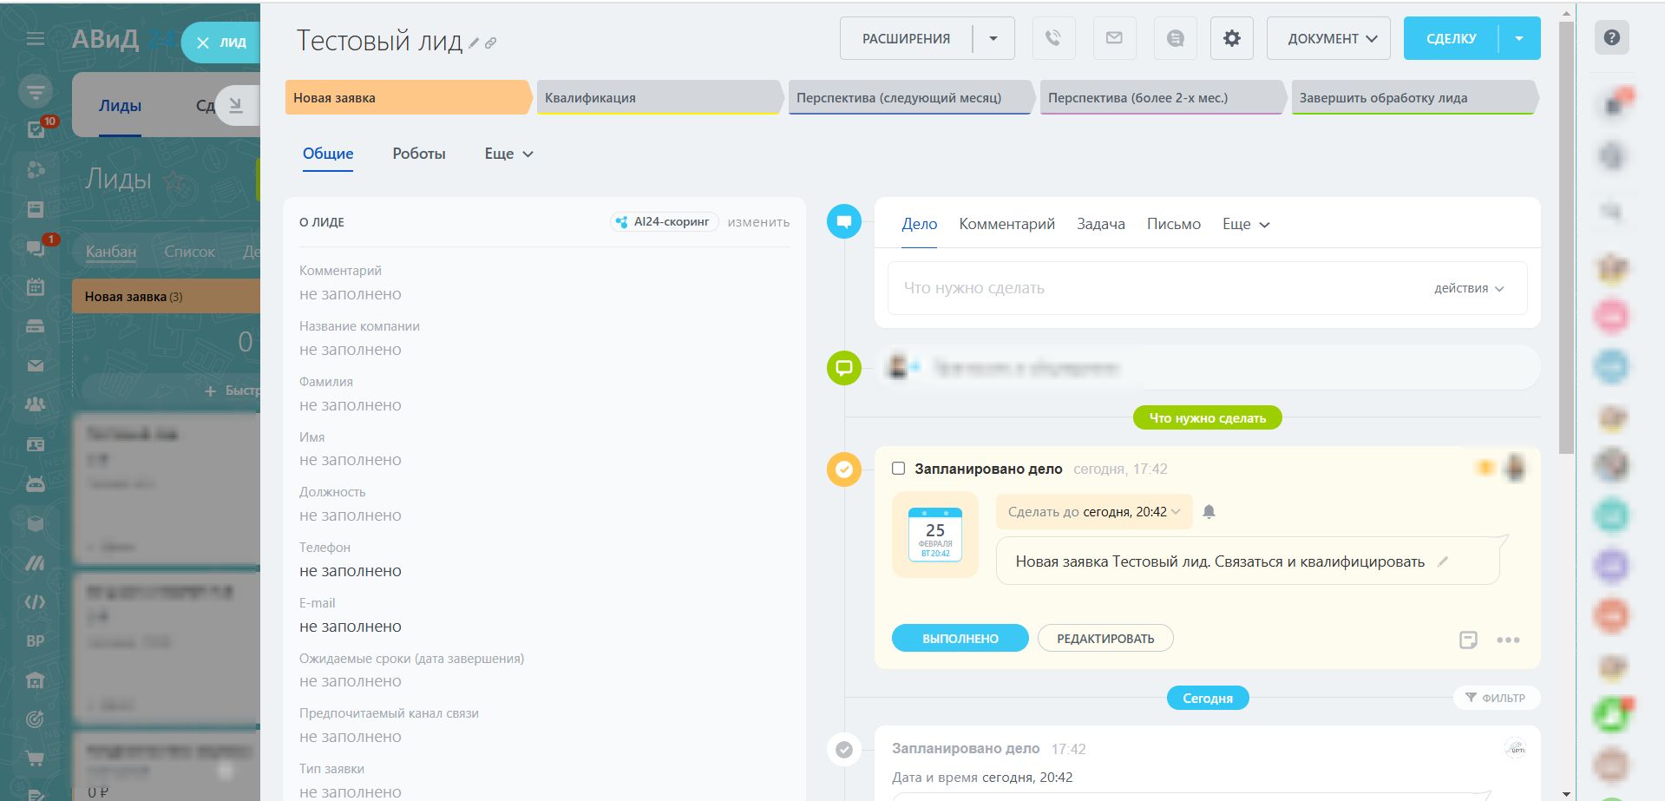
Task: Open three-dots menu of planned activity
Action: point(1508,640)
